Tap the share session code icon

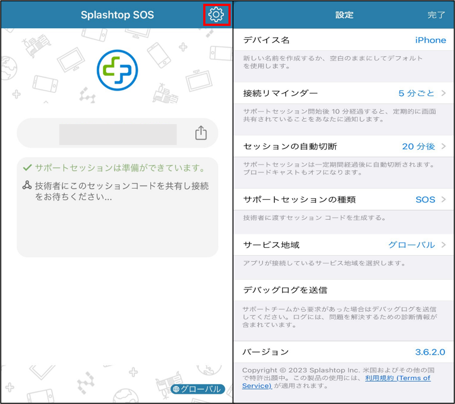click(201, 133)
